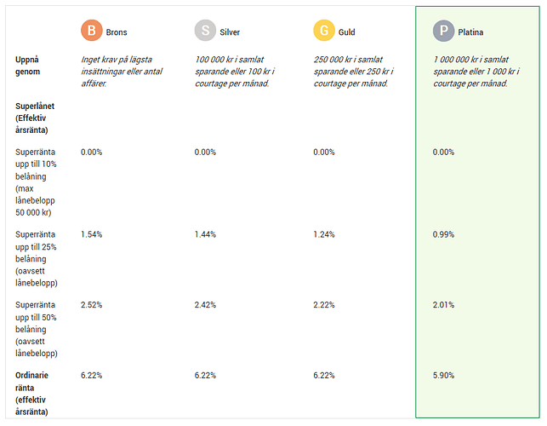547x426 pixels.
Task: Click the Platina "P" badge icon
Action: click(443, 32)
